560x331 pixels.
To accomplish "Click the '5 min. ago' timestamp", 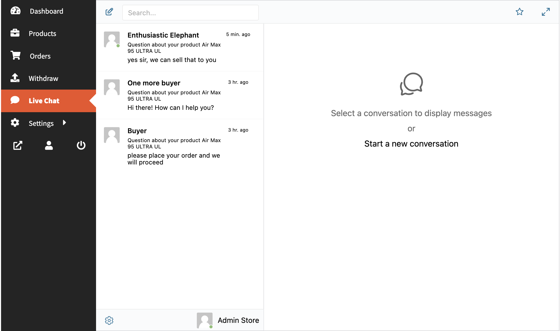I will point(238,34).
